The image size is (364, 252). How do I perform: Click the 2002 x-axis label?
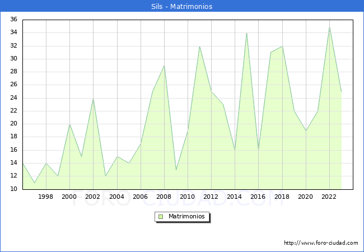click(x=92, y=197)
